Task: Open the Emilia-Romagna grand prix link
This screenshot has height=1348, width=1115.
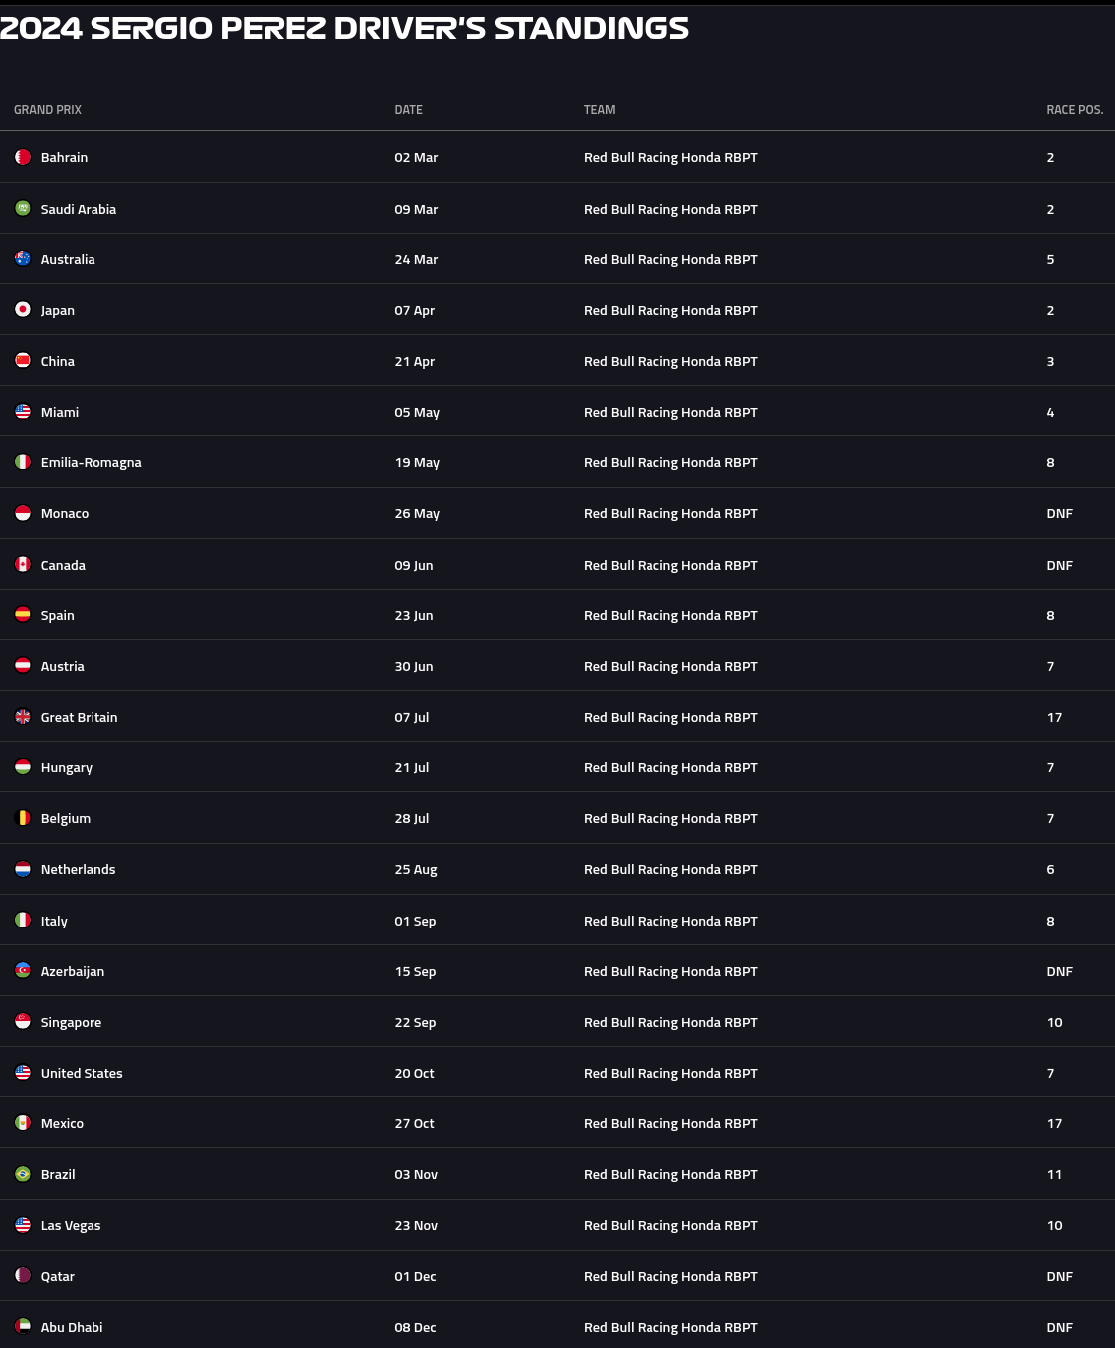Action: click(x=91, y=463)
